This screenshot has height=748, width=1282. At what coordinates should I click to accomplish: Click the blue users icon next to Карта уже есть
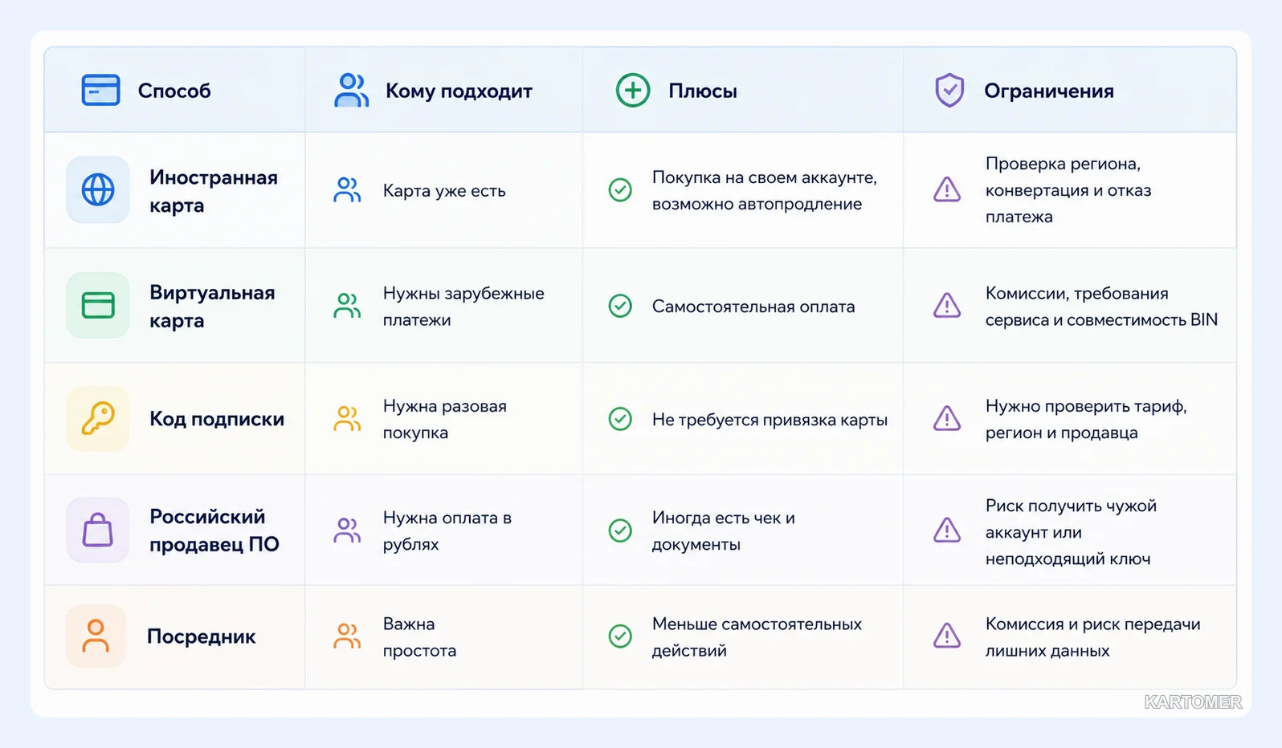click(x=347, y=190)
